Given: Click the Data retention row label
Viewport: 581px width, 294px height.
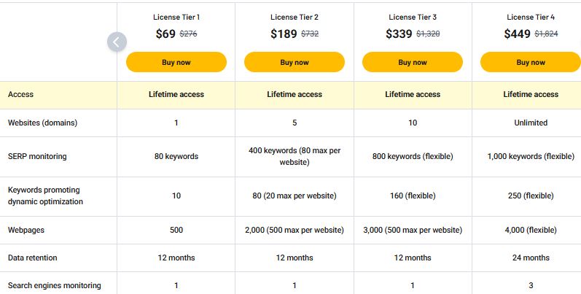Looking at the screenshot, I should click(32, 258).
